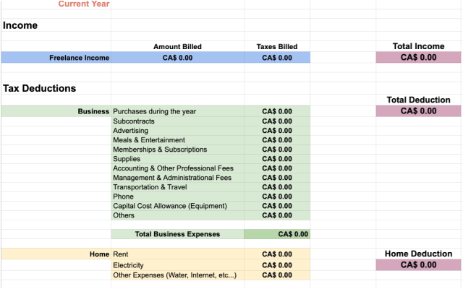Click the 'Total Deduction' label

click(418, 100)
